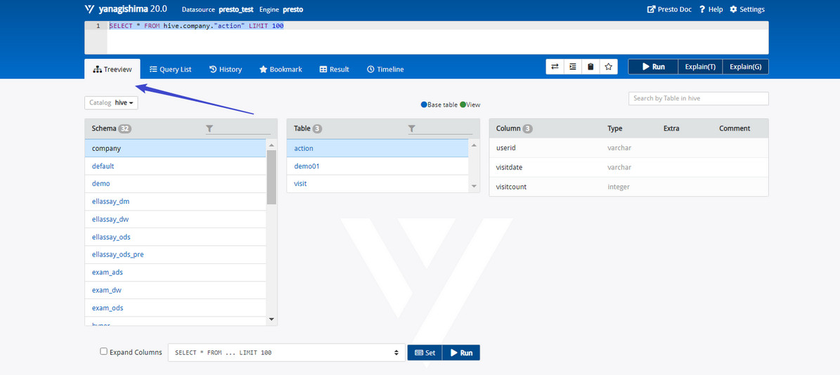Image resolution: width=840 pixels, height=375 pixels.
Task: Click inside the SQL query editor
Action: tap(438, 37)
